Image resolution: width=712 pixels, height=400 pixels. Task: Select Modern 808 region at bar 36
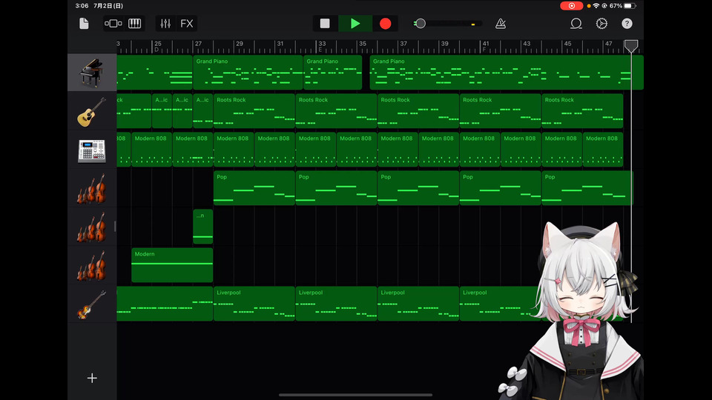(398, 150)
